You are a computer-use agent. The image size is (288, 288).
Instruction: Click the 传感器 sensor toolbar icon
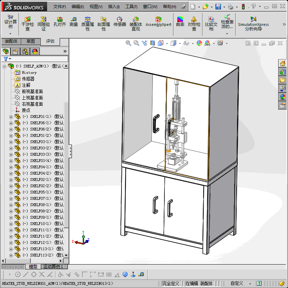120,22
